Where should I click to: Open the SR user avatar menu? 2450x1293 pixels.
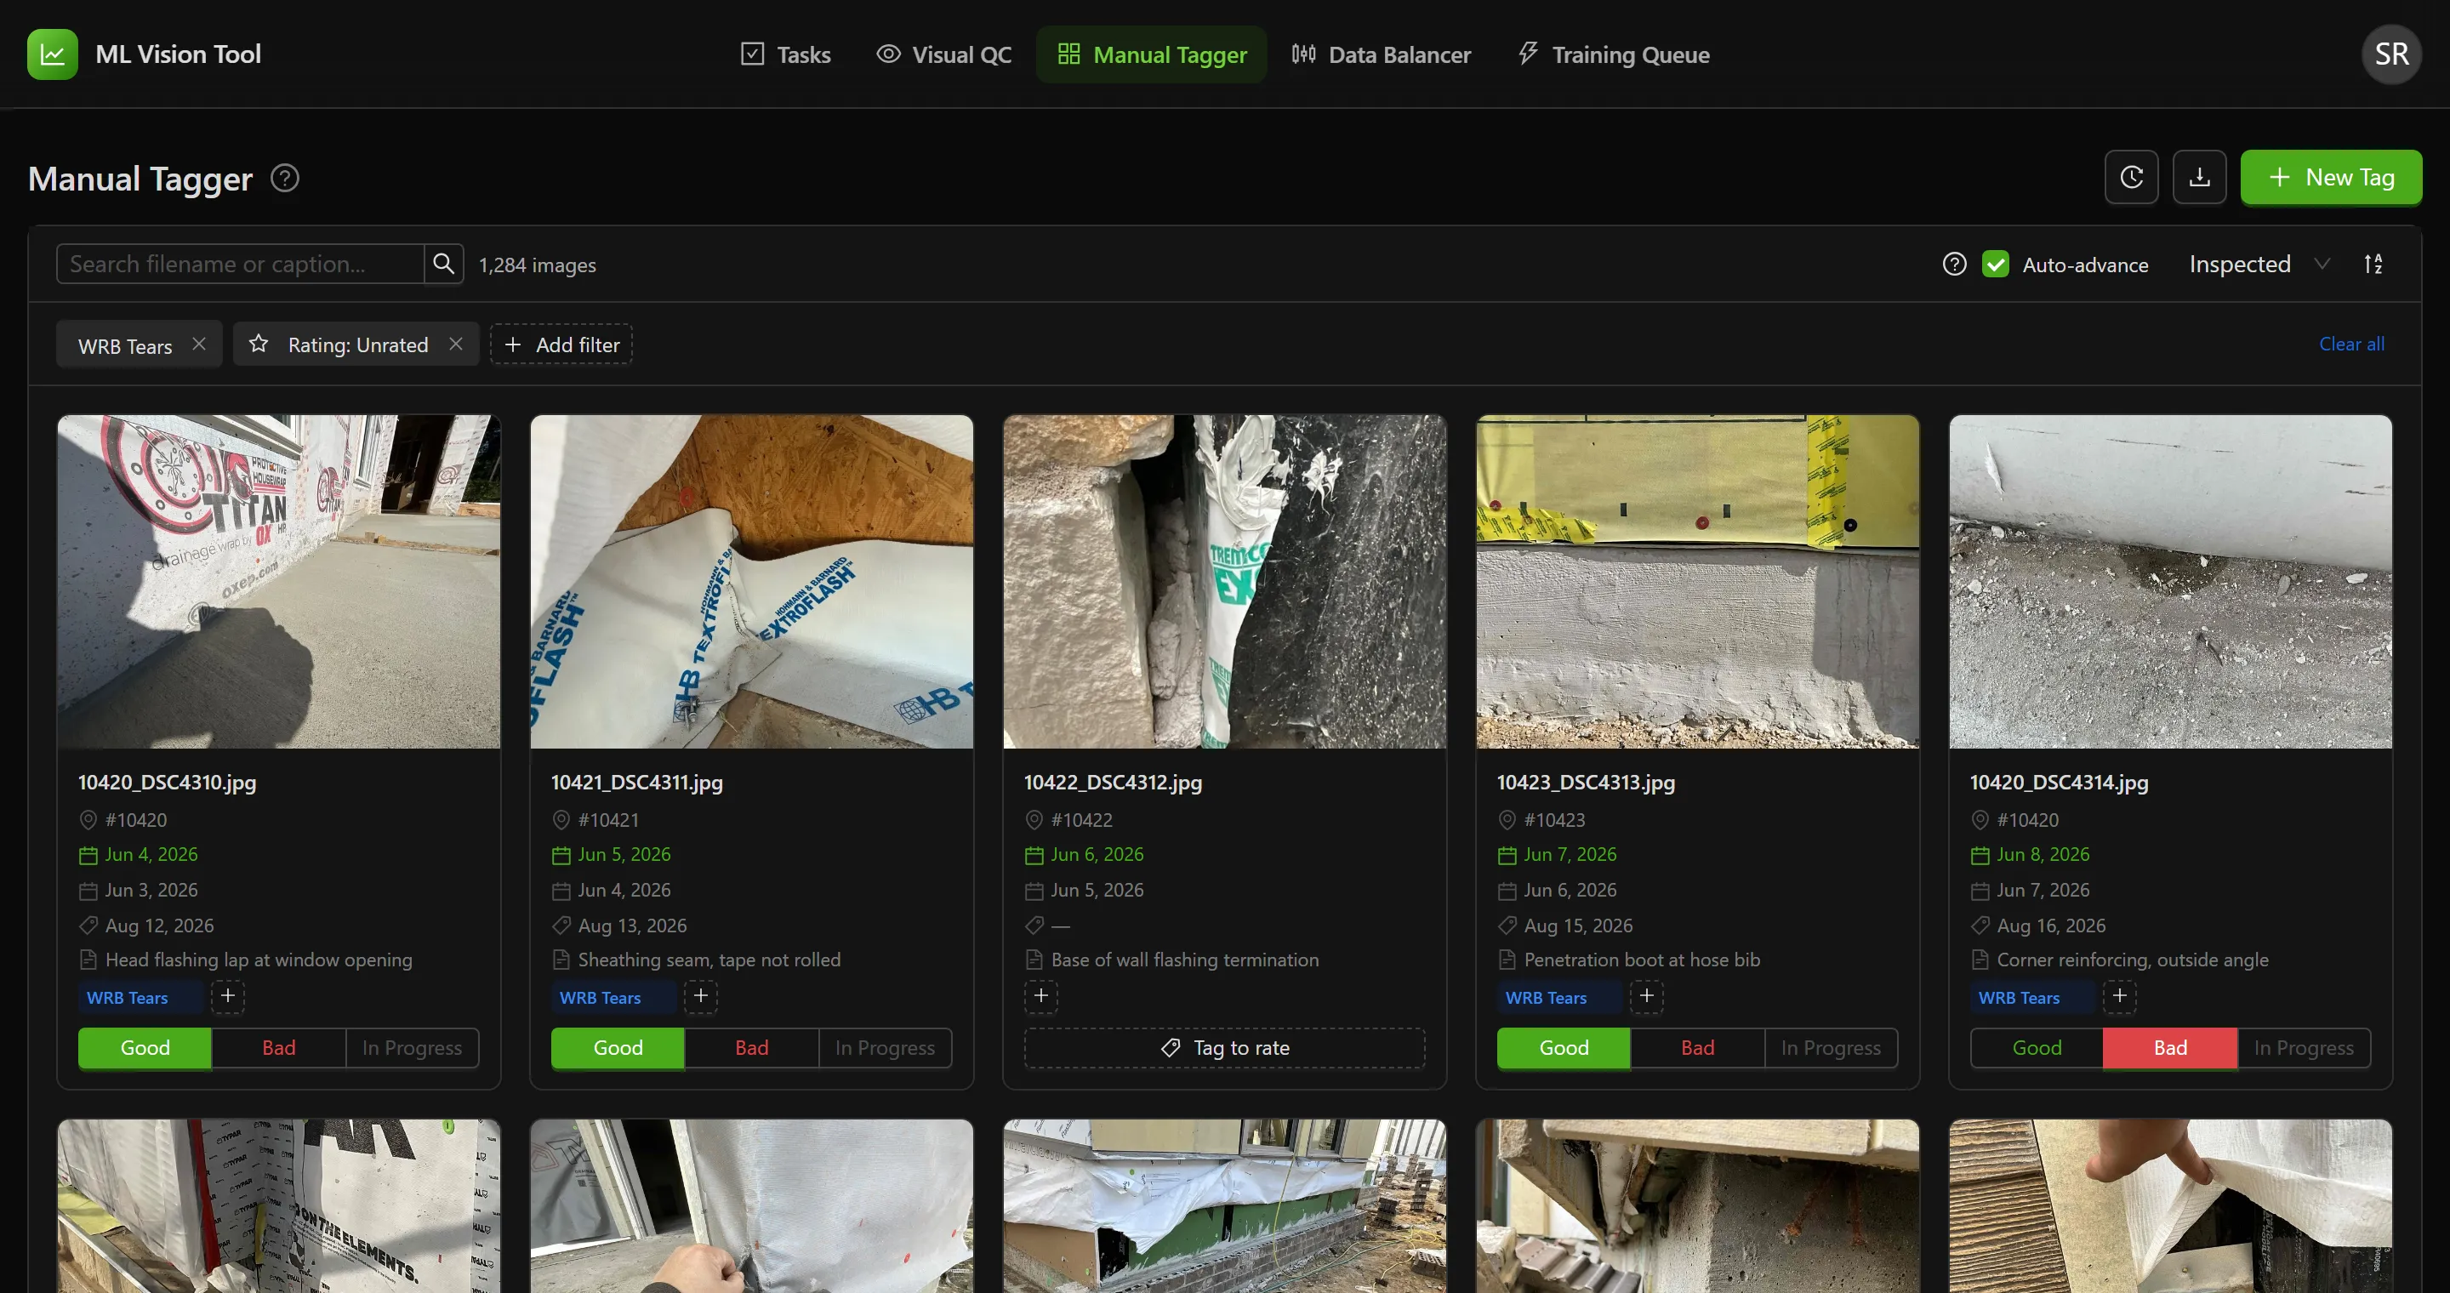coord(2391,54)
